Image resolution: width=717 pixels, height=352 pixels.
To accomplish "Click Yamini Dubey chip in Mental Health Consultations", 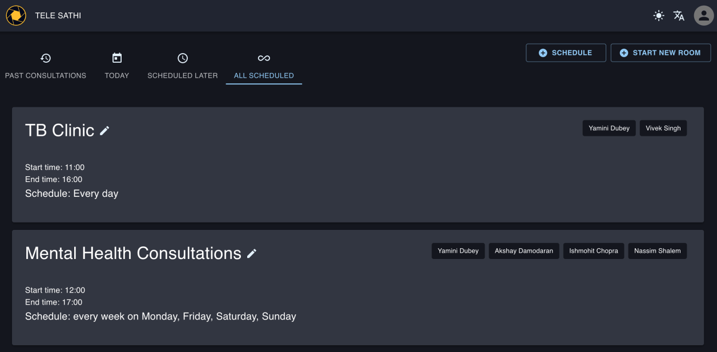I will (458, 251).
